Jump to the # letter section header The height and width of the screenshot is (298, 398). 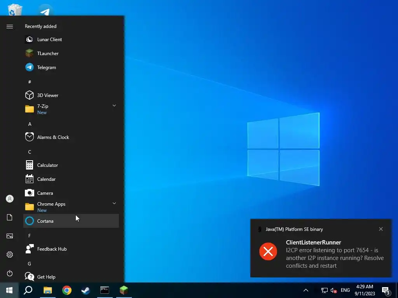click(x=30, y=81)
